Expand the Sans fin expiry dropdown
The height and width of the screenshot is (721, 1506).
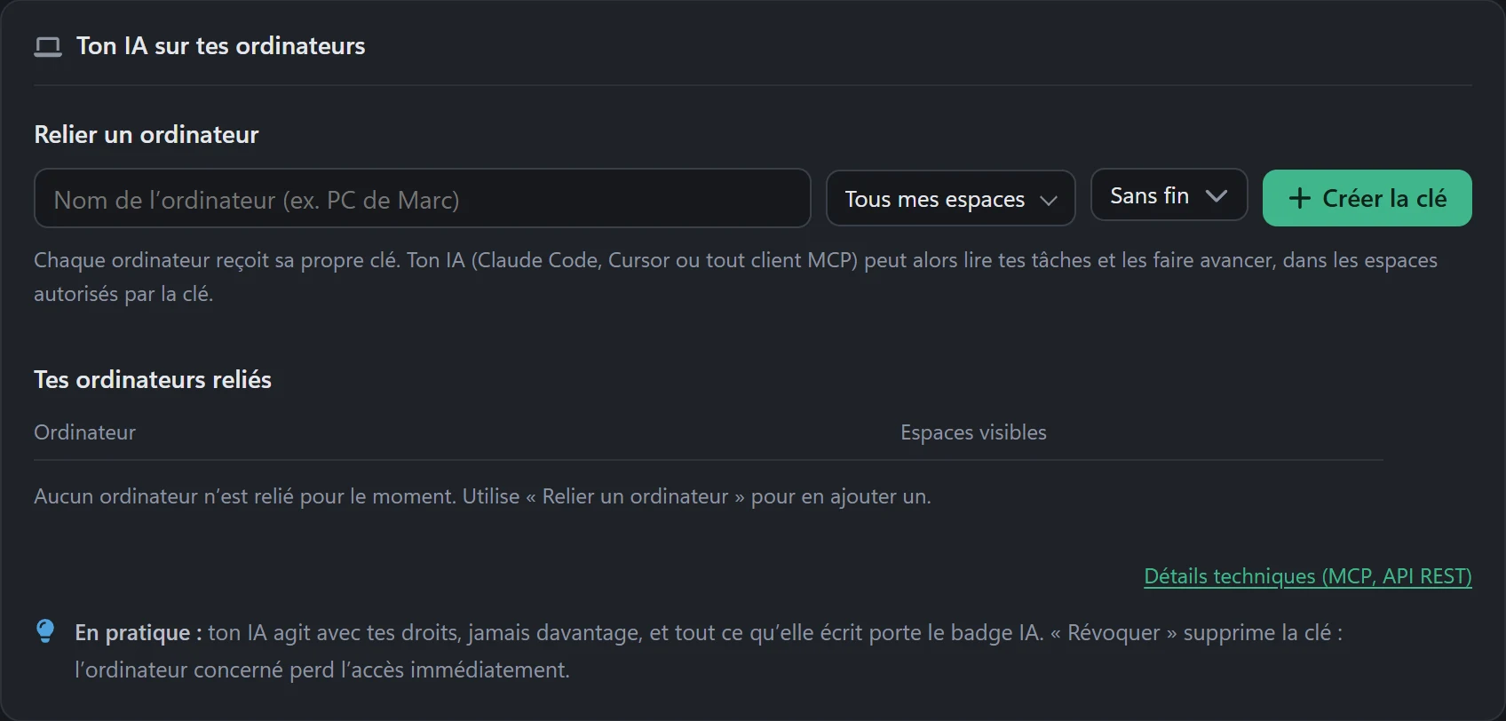pyautogui.click(x=1169, y=195)
